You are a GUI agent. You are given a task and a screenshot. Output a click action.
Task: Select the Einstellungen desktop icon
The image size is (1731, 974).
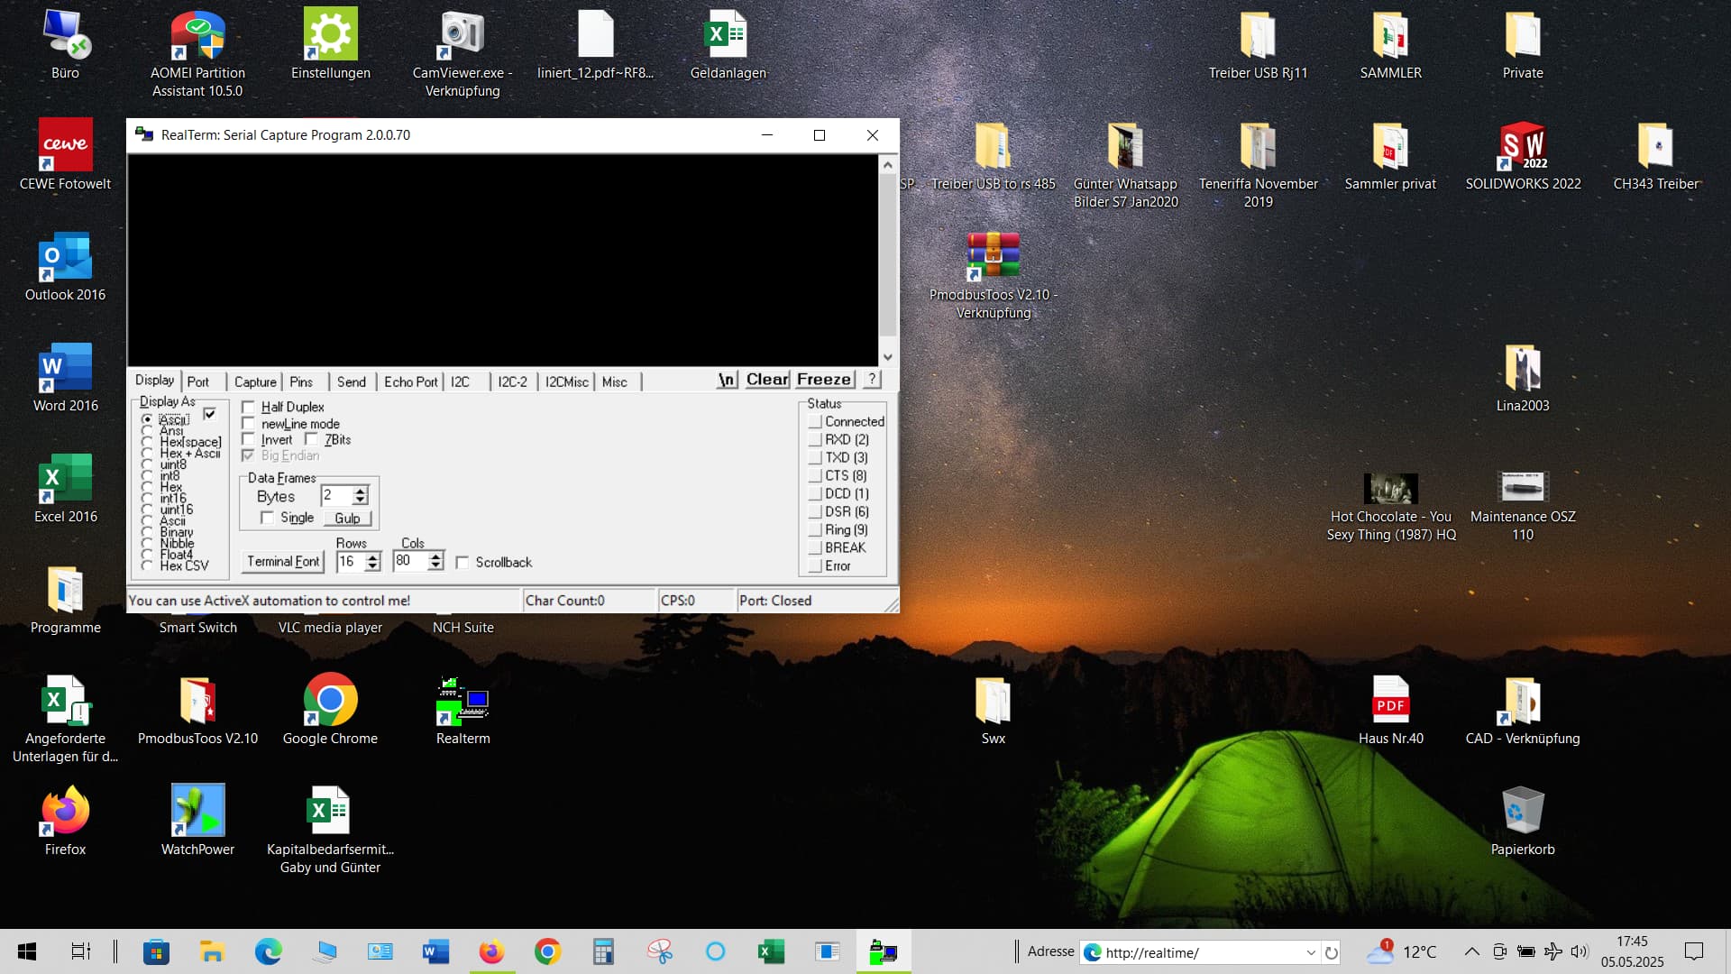tap(330, 45)
